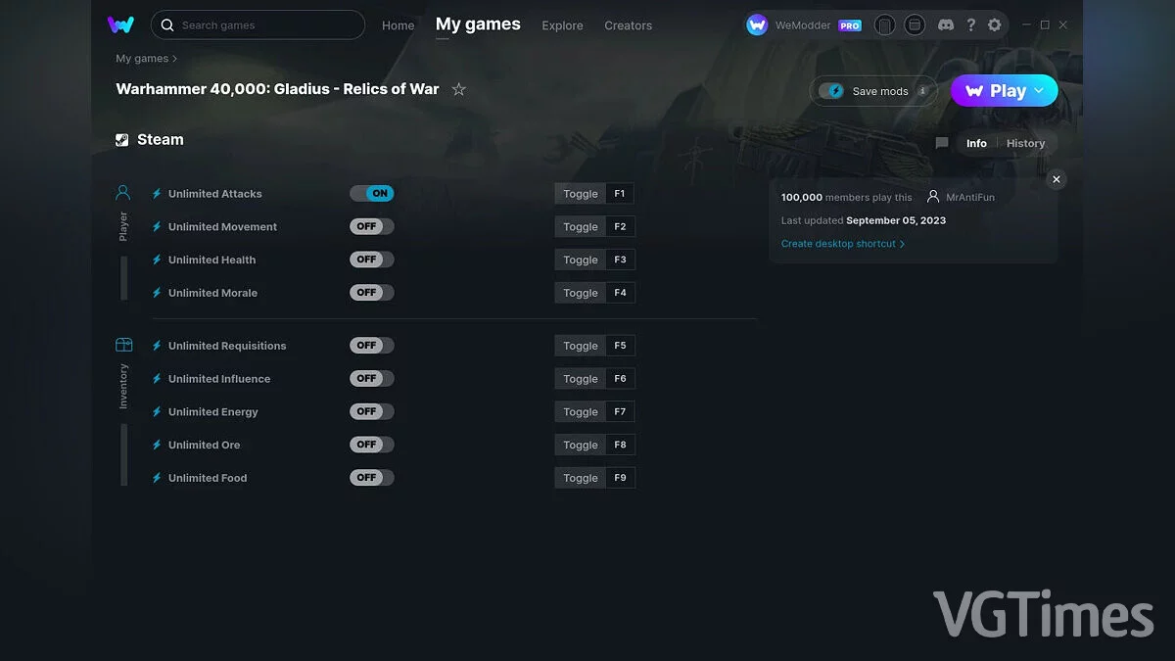Close the info panel with the X
Screen dimensions: 1175x661
[x=1056, y=179]
